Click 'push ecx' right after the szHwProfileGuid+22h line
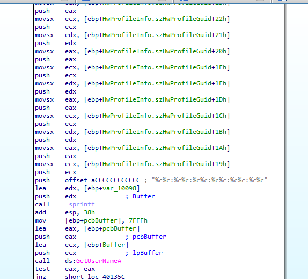 click(x=56, y=27)
